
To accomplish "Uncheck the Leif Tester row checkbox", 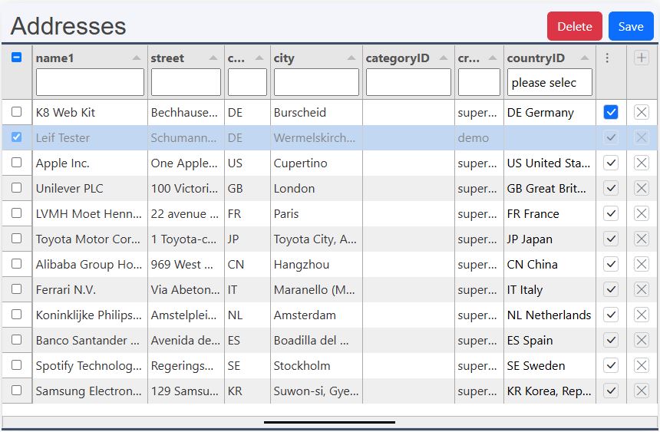I will pos(16,137).
